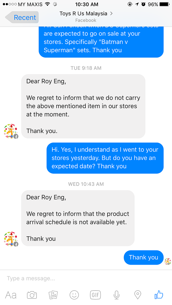Share location with the pin icon

(137, 295)
